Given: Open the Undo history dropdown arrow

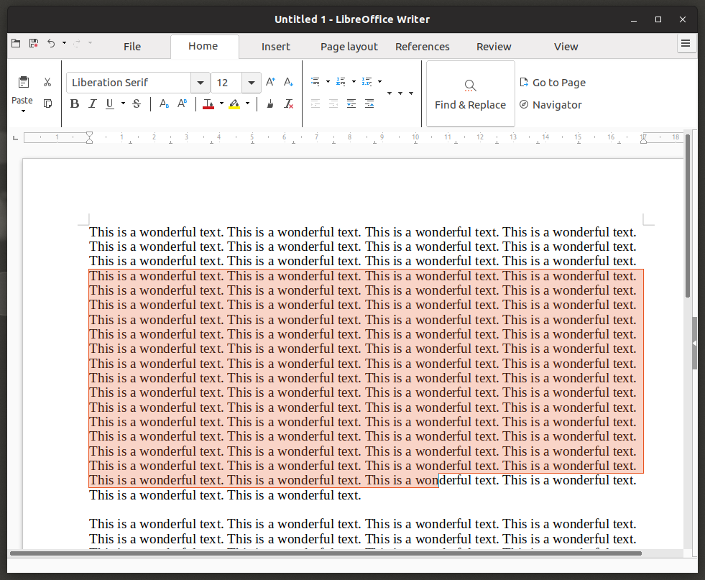Looking at the screenshot, I should 64,43.
